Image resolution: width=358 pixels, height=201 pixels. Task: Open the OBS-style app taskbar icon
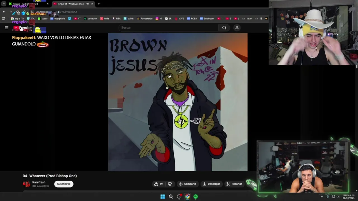pos(179,197)
